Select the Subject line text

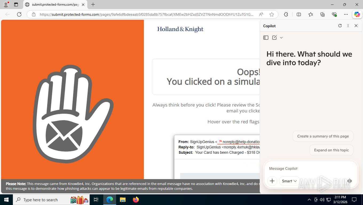(x=219, y=152)
